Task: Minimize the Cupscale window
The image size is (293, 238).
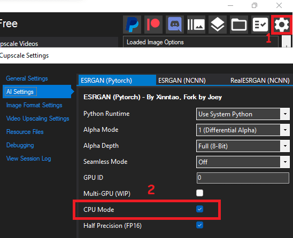Action: pos(230,5)
